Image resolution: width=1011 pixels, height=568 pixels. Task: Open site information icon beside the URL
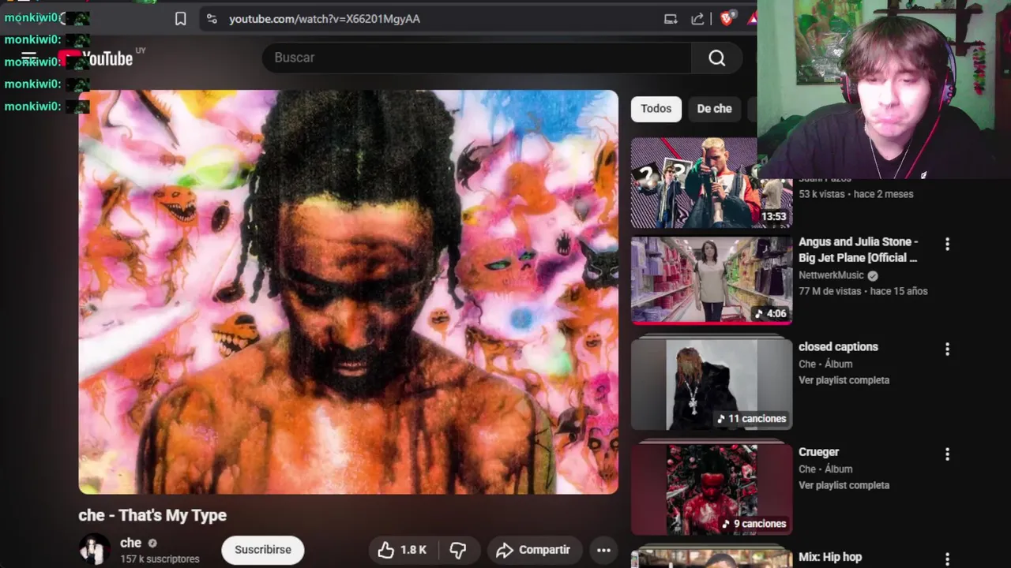[210, 19]
